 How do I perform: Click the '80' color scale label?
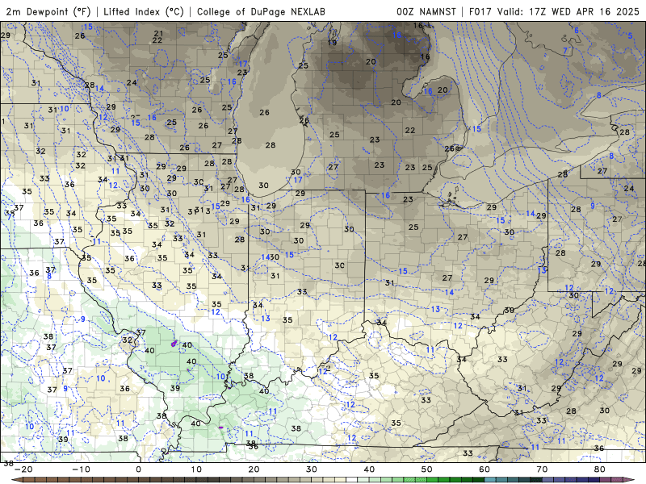click(600, 469)
